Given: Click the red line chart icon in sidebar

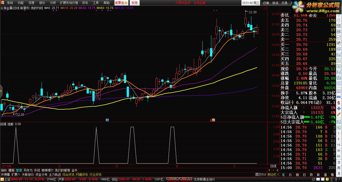Looking at the screenshot, I should click(x=339, y=37).
